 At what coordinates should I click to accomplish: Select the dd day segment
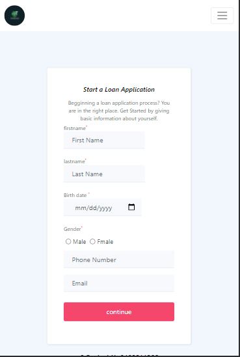click(92, 208)
